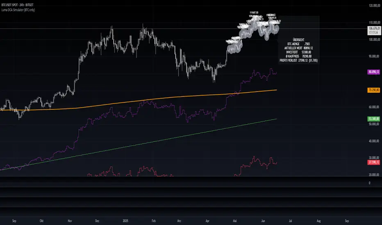Select the orange 70.290,80 price tag
The width and height of the screenshot is (382, 225).
374,90
